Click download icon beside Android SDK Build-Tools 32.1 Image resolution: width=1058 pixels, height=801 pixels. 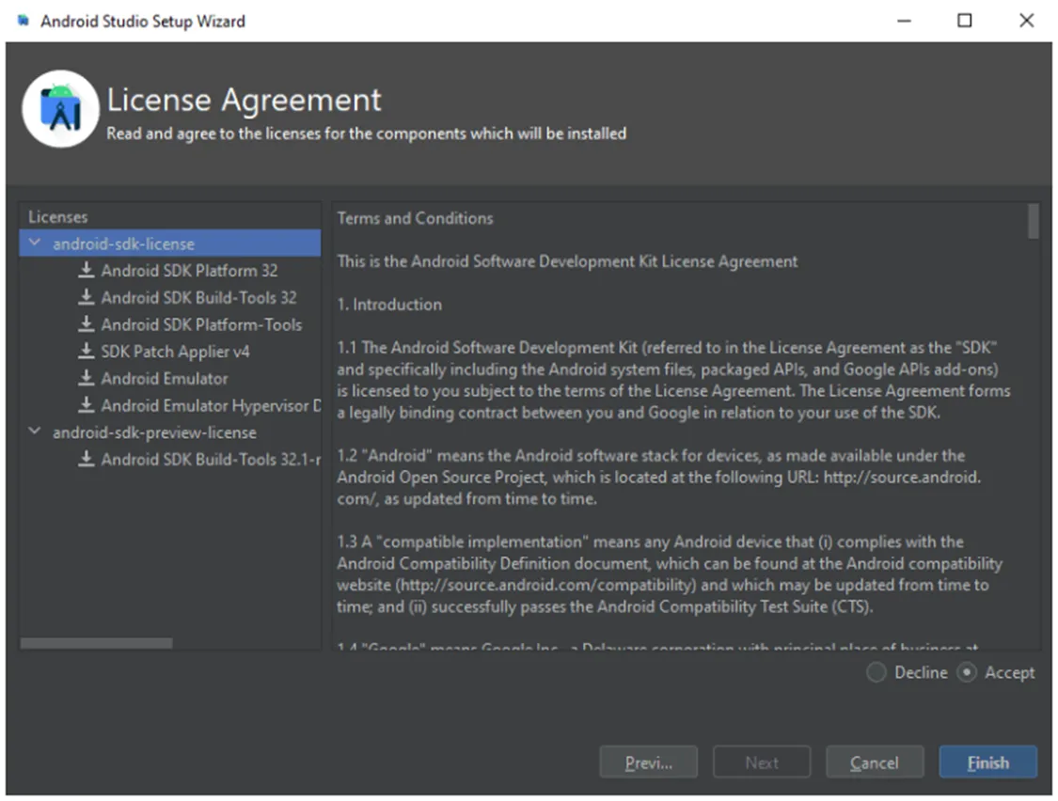(86, 459)
